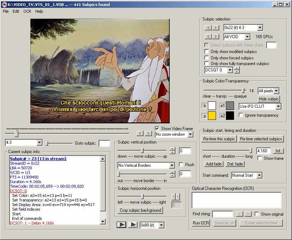Open the Edit menu
The width and height of the screenshot is (292, 240).
click(16, 11)
